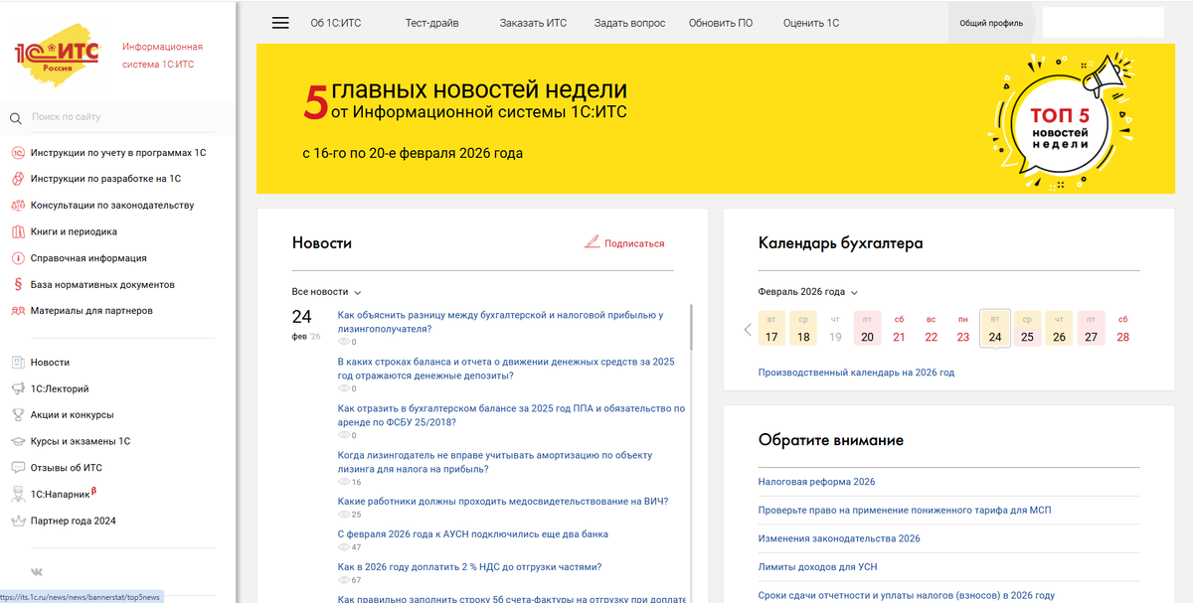1193x603 pixels.
Task: Open news about денежные депозиты за 2025
Action: pyautogui.click(x=506, y=369)
